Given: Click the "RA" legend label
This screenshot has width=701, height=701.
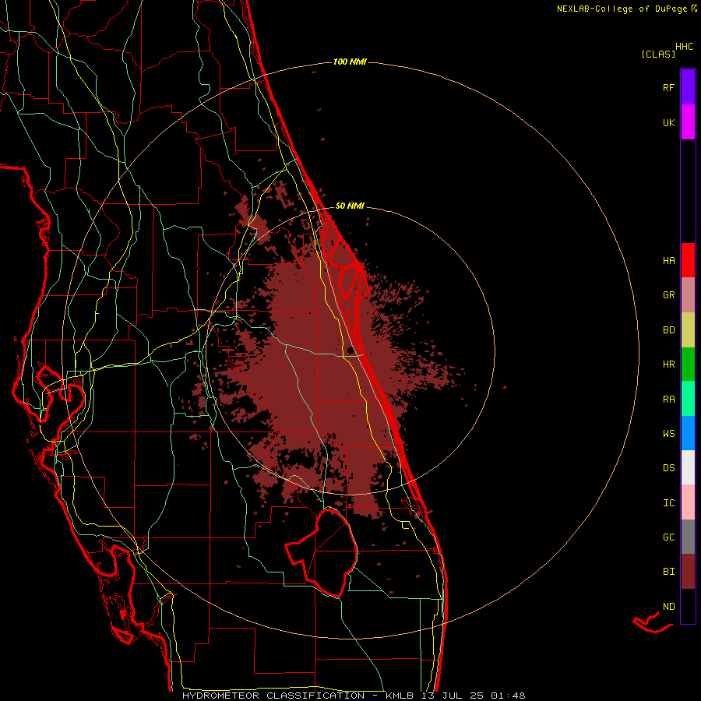Looking at the screenshot, I should (x=669, y=400).
